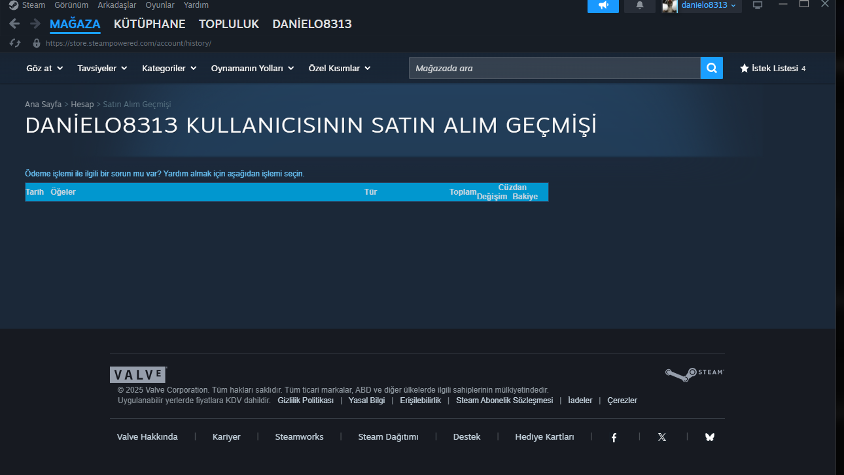The image size is (844, 475).
Task: Open the Steam menu
Action: tap(34, 5)
